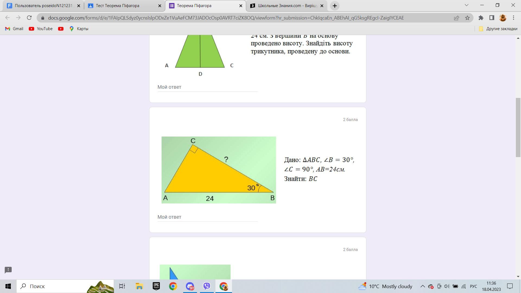The image size is (521, 293).
Task: Switch to Тест Теорема Піфагора tab
Action: (117, 6)
